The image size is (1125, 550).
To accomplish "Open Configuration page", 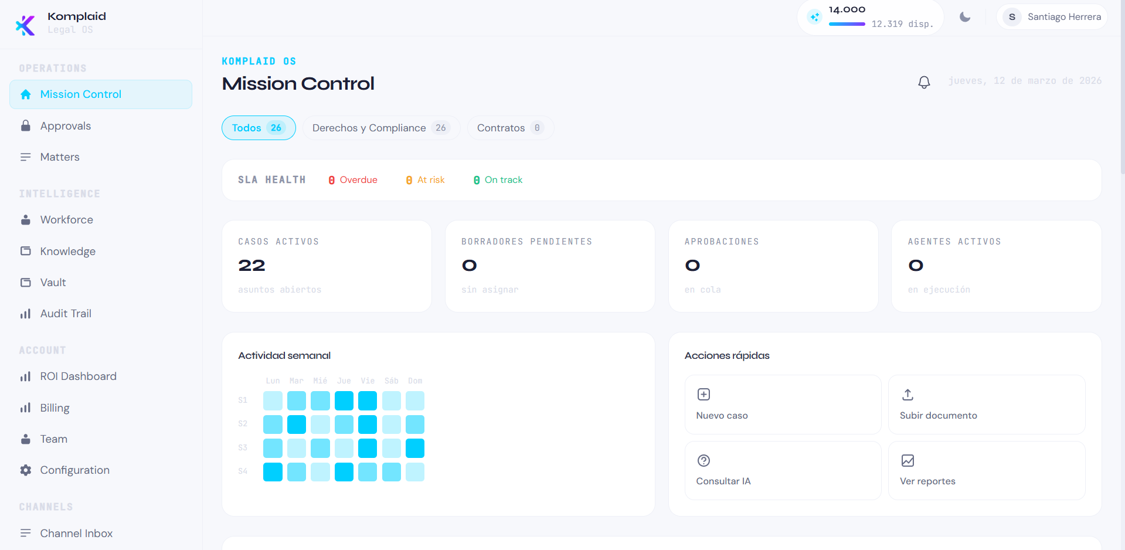I will [x=101, y=470].
